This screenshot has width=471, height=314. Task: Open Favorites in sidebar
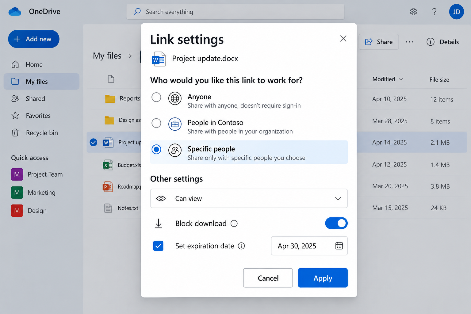pyautogui.click(x=41, y=116)
